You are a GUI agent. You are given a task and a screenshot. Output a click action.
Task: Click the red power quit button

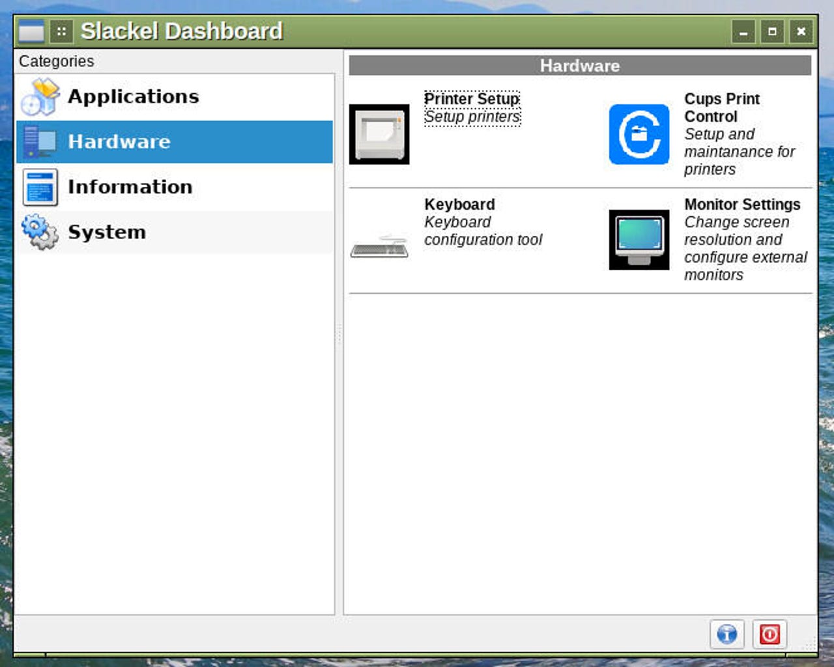[x=769, y=634]
